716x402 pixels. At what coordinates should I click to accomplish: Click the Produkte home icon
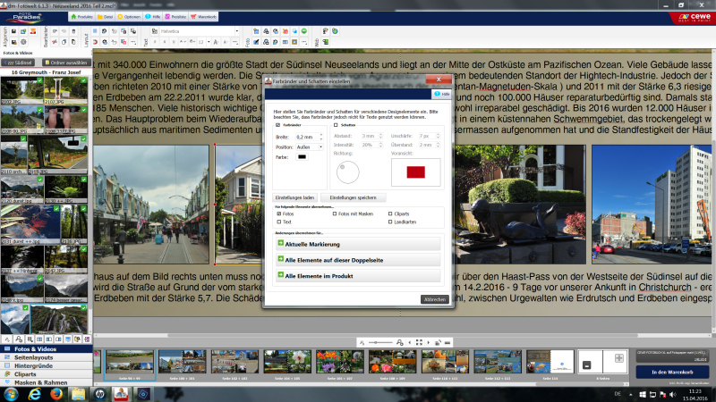click(72, 16)
